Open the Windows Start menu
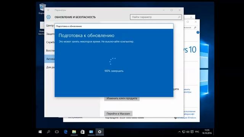244x137 pixels. click(40, 132)
